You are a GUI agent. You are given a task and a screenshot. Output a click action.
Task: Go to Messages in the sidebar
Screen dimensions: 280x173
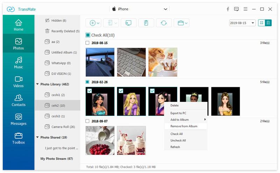19,119
